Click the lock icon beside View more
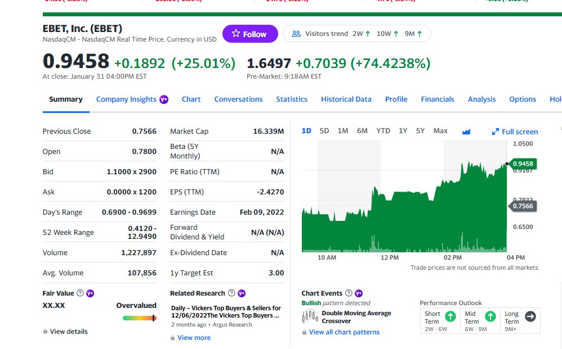Viewport: 562px width, 349px height. [173, 338]
